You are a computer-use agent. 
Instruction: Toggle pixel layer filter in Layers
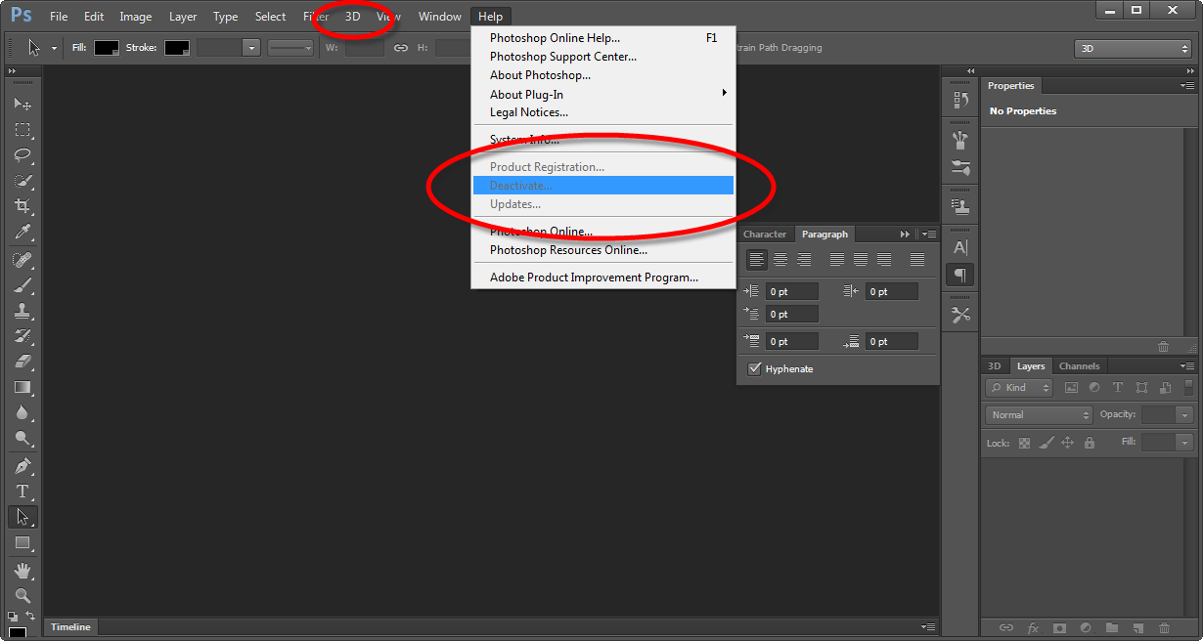[x=1071, y=388]
